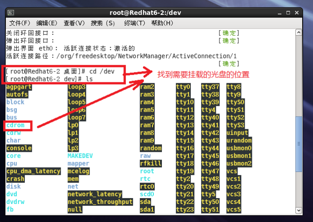Click the disk directory entry
Screen dimensions: 313x222
(x=14, y=186)
